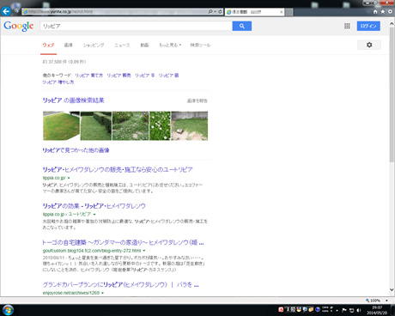Click vertical scrollbar up arrow
Screen dimensions: 395x316
click(392, 24)
